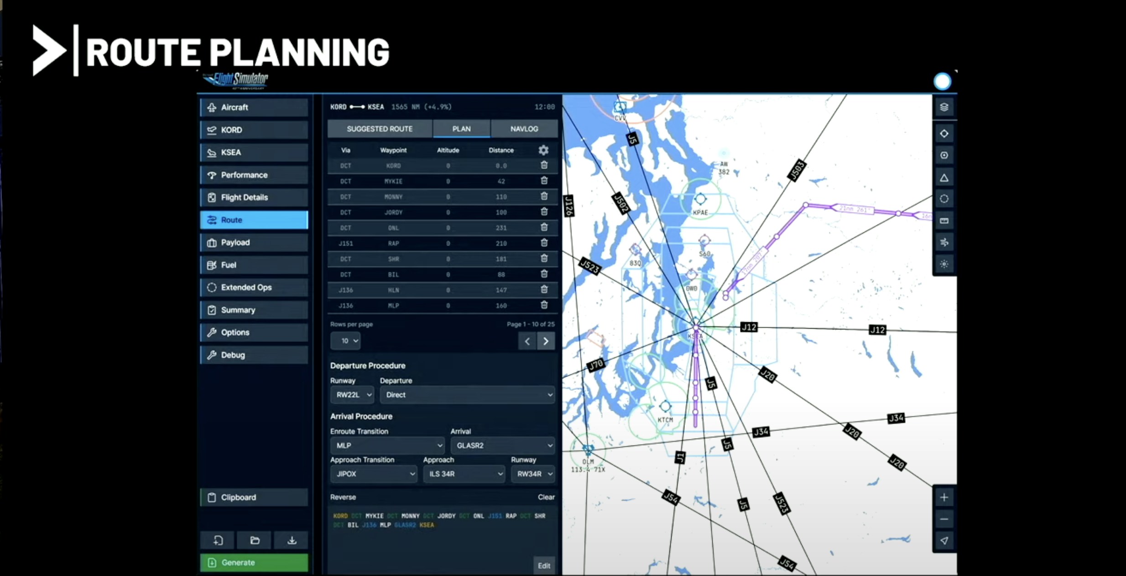
Task: Zoom out on the map
Action: click(x=944, y=519)
